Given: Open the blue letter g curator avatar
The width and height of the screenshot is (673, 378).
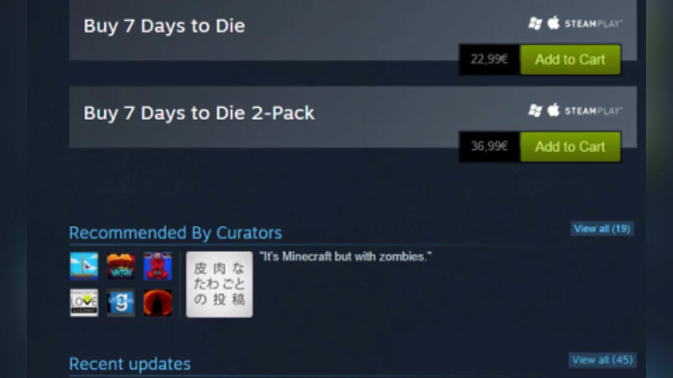Looking at the screenshot, I should point(121,302).
